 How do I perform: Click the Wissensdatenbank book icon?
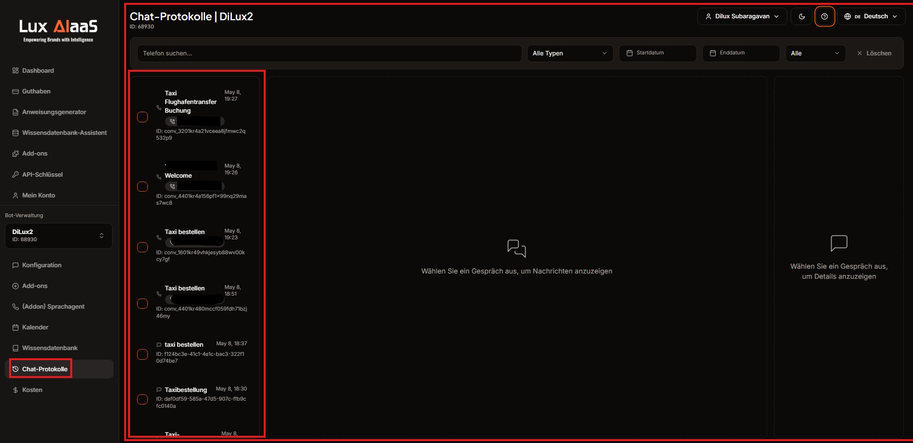click(15, 348)
